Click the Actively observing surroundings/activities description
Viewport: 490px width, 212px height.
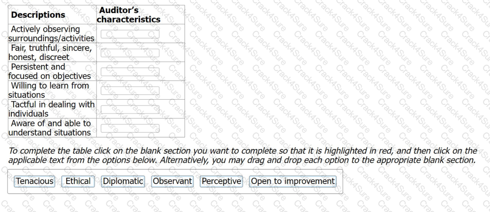[51, 34]
